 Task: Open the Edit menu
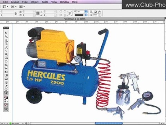point(5,2)
